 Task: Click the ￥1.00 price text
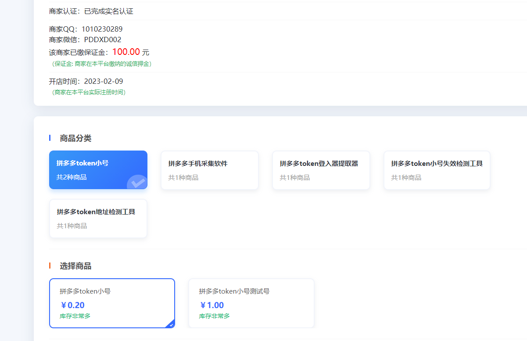[212, 305]
